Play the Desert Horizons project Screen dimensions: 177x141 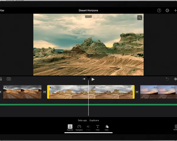tap(93, 79)
